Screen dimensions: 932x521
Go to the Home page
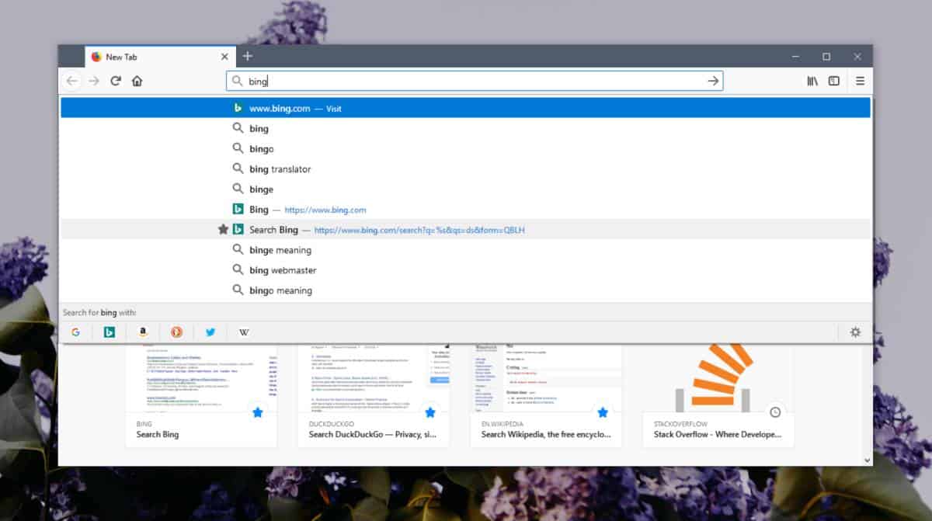[137, 81]
